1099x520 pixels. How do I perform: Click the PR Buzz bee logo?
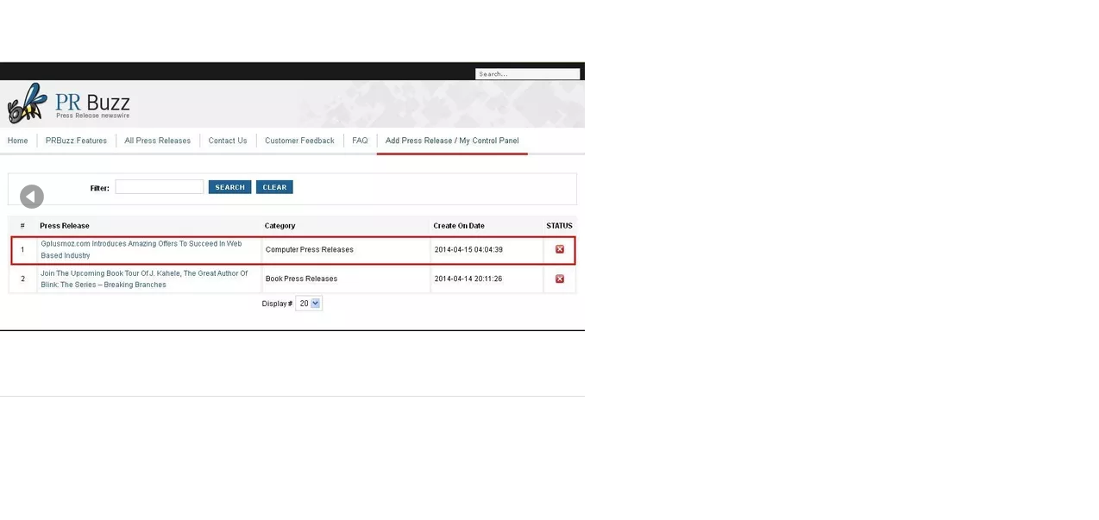pos(28,103)
